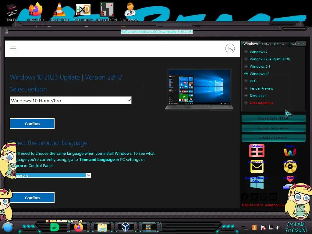Open the green notes app in taskbar
The width and height of the screenshot is (312, 234).
pyautogui.click(x=55, y=227)
